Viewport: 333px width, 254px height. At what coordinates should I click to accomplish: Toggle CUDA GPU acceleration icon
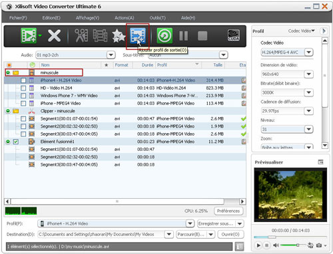click(234, 35)
